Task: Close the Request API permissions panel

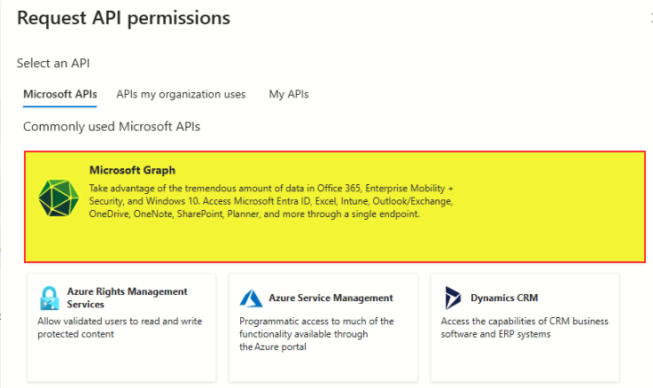Action: (649, 18)
